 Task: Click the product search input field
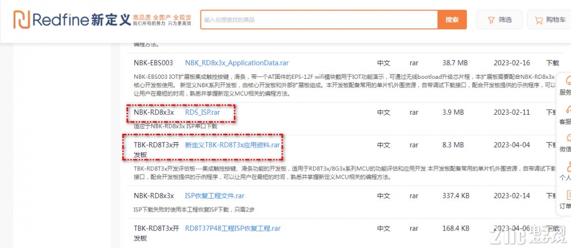coord(319,20)
